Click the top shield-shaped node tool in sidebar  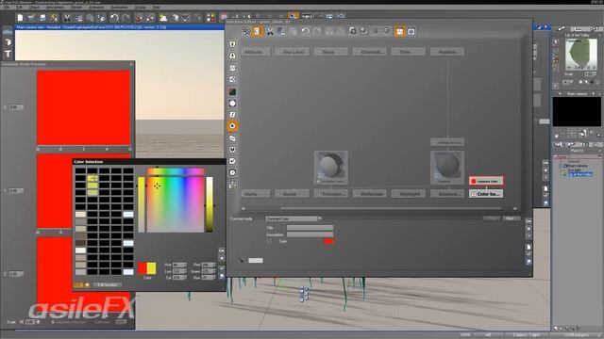(x=232, y=44)
